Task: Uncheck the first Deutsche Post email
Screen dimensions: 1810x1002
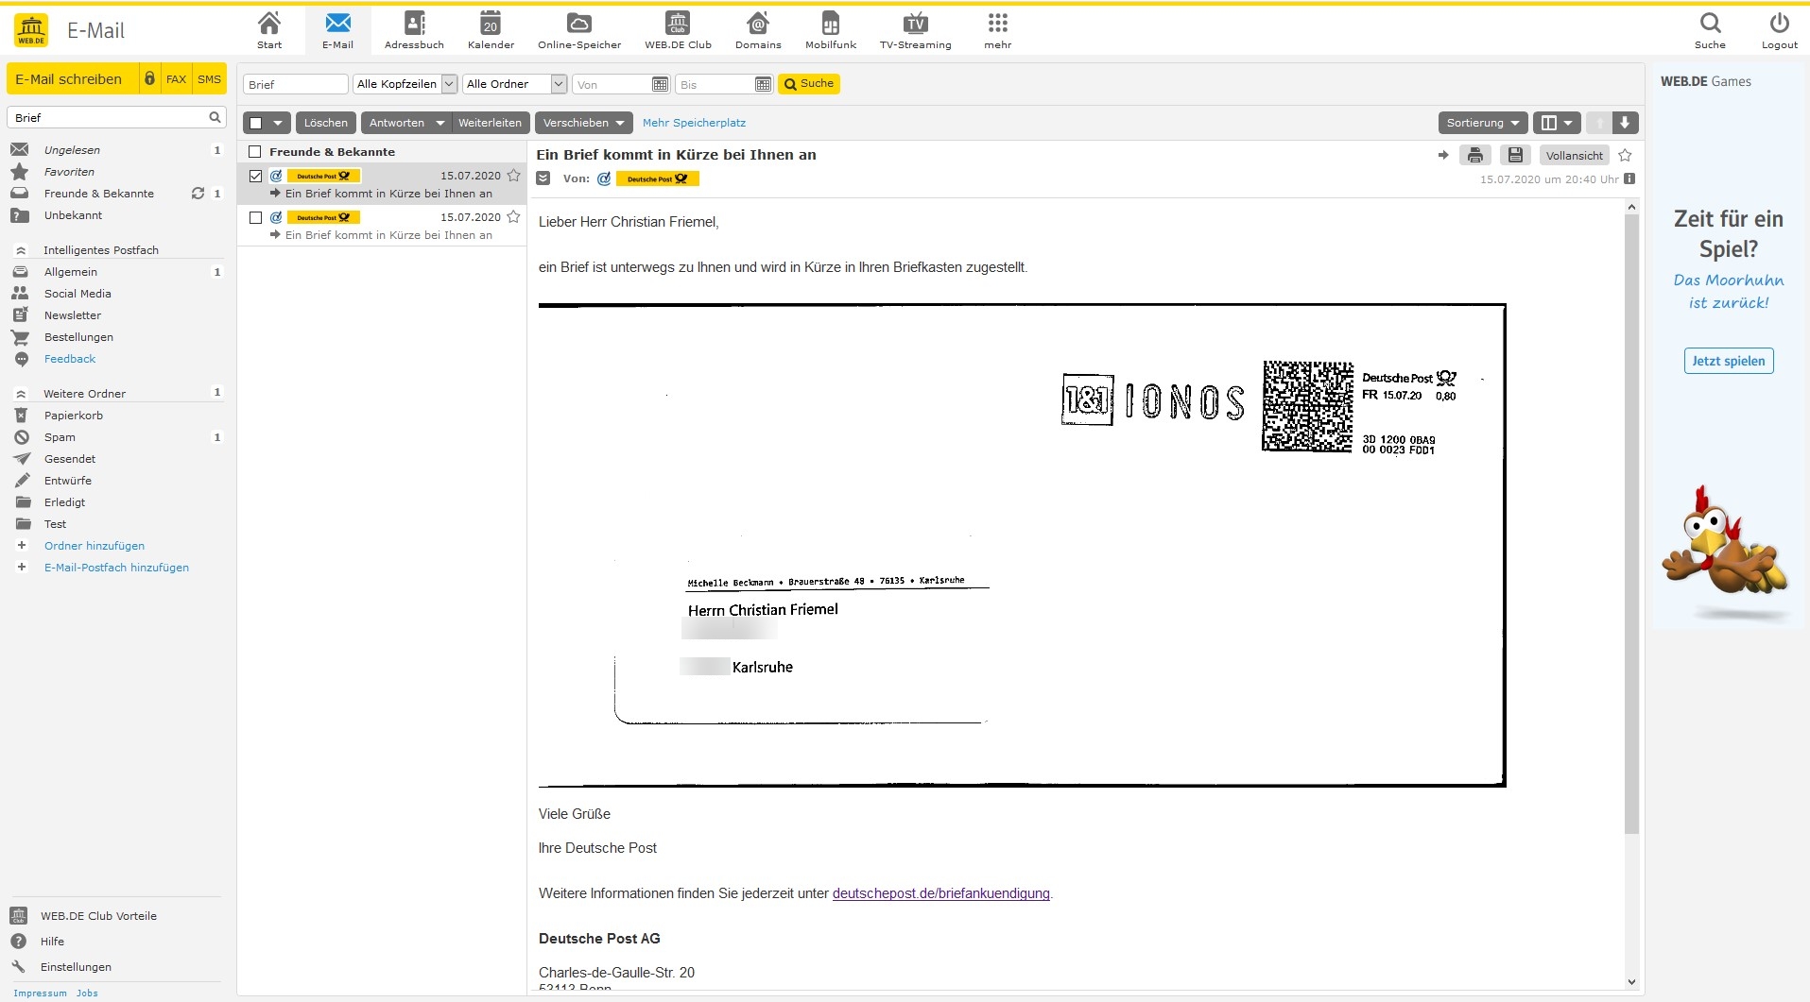Action: pyautogui.click(x=255, y=176)
